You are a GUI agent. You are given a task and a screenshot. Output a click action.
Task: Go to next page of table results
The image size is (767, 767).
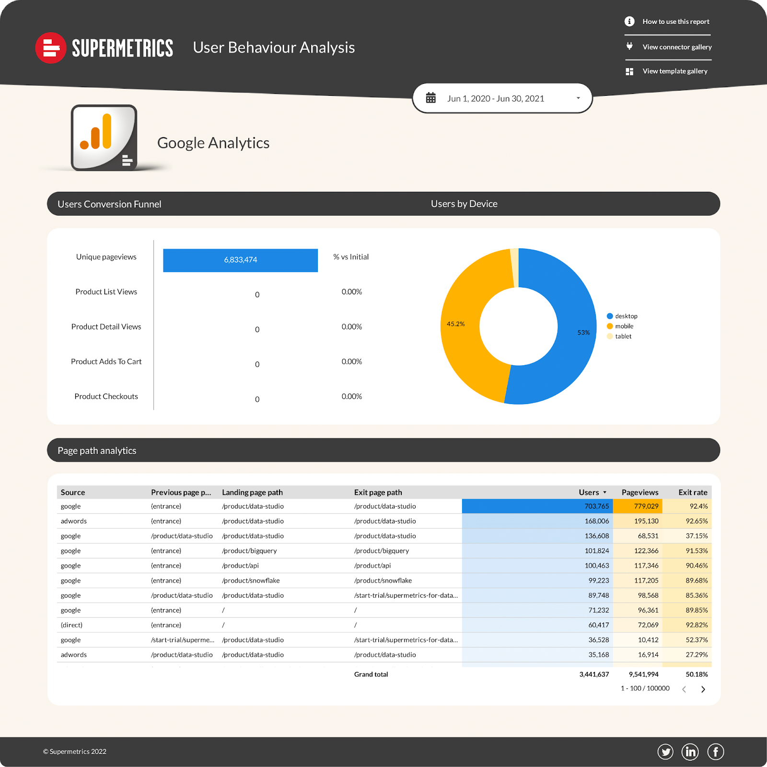(703, 689)
